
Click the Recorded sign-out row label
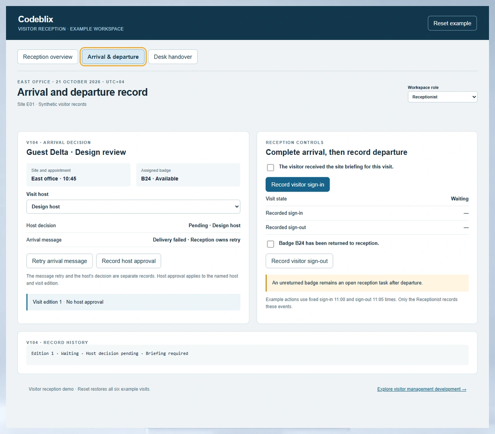286,227
